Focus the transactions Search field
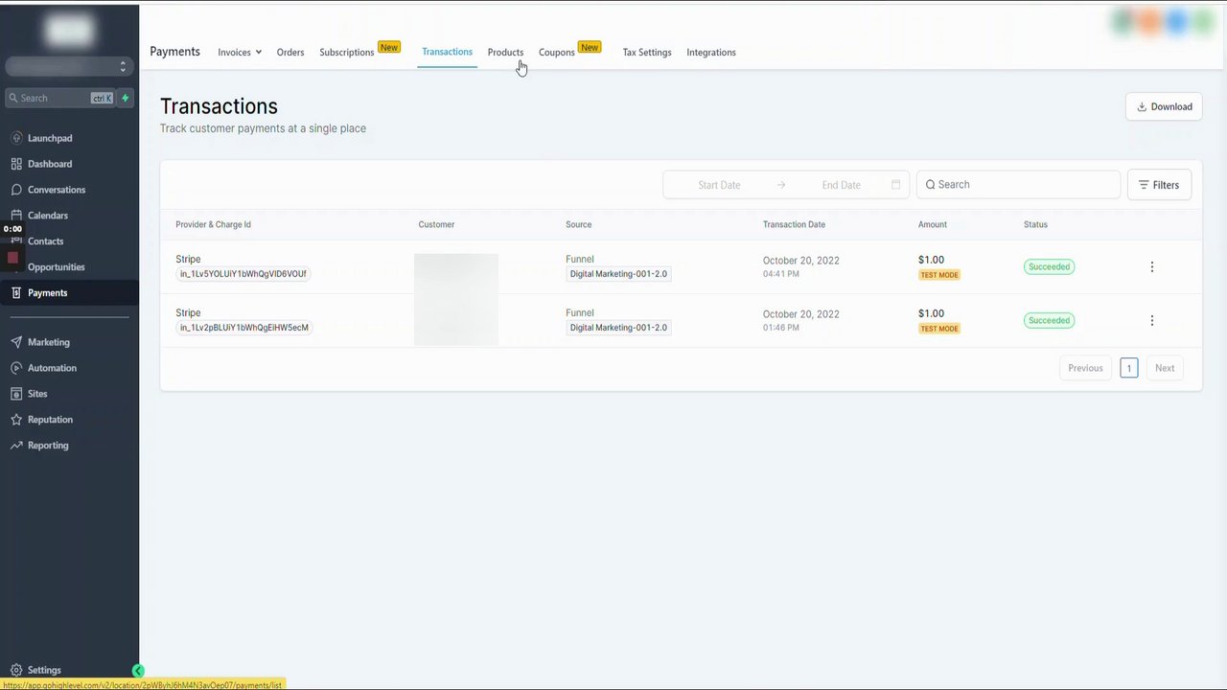 tap(1018, 185)
